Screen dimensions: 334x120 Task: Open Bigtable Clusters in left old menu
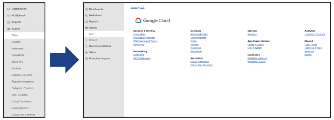pyautogui.click(x=22, y=75)
